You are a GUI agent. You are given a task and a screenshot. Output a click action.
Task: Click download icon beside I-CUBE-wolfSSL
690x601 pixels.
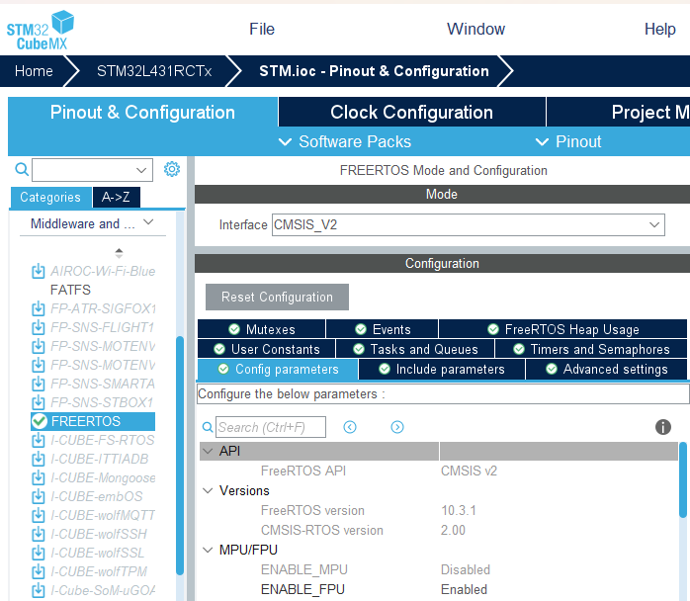pyautogui.click(x=39, y=553)
